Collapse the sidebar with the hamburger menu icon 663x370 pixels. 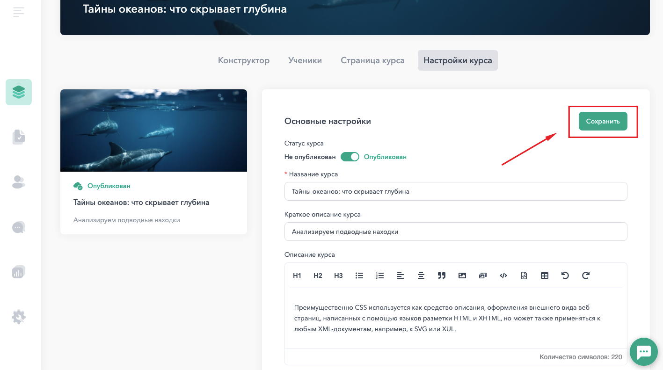coord(19,12)
